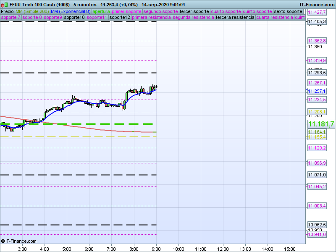
Task: Click the green 11.181,7 price tag
Action: point(321,124)
